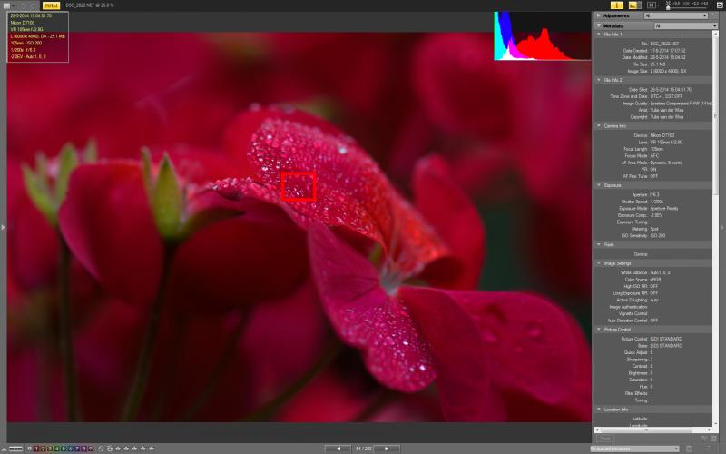Image resolution: width=726 pixels, height=454 pixels.
Task: Click the histogram graph overlay
Action: (542, 35)
